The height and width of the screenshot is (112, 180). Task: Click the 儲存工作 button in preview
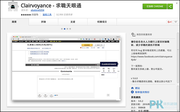99,45
